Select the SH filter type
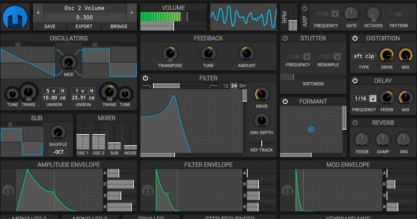417x219 pixels. pos(242,86)
